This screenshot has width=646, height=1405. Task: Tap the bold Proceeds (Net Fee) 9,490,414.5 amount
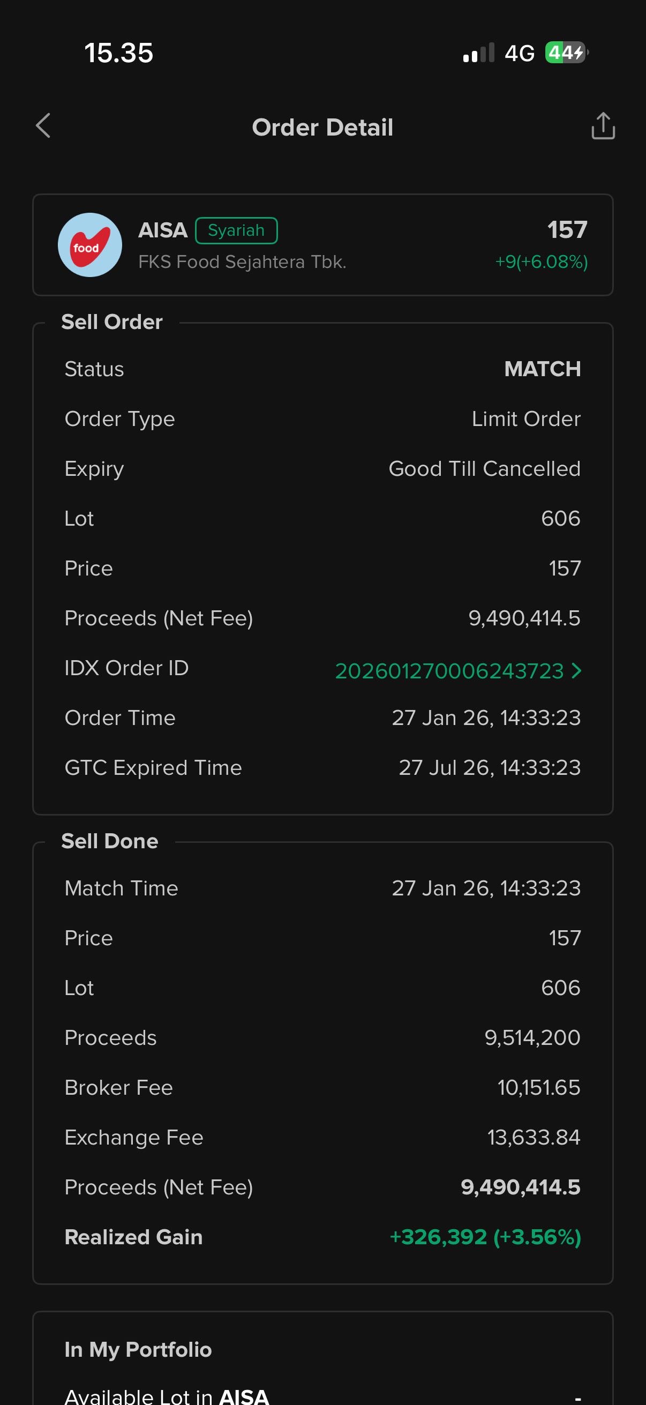click(x=520, y=1187)
